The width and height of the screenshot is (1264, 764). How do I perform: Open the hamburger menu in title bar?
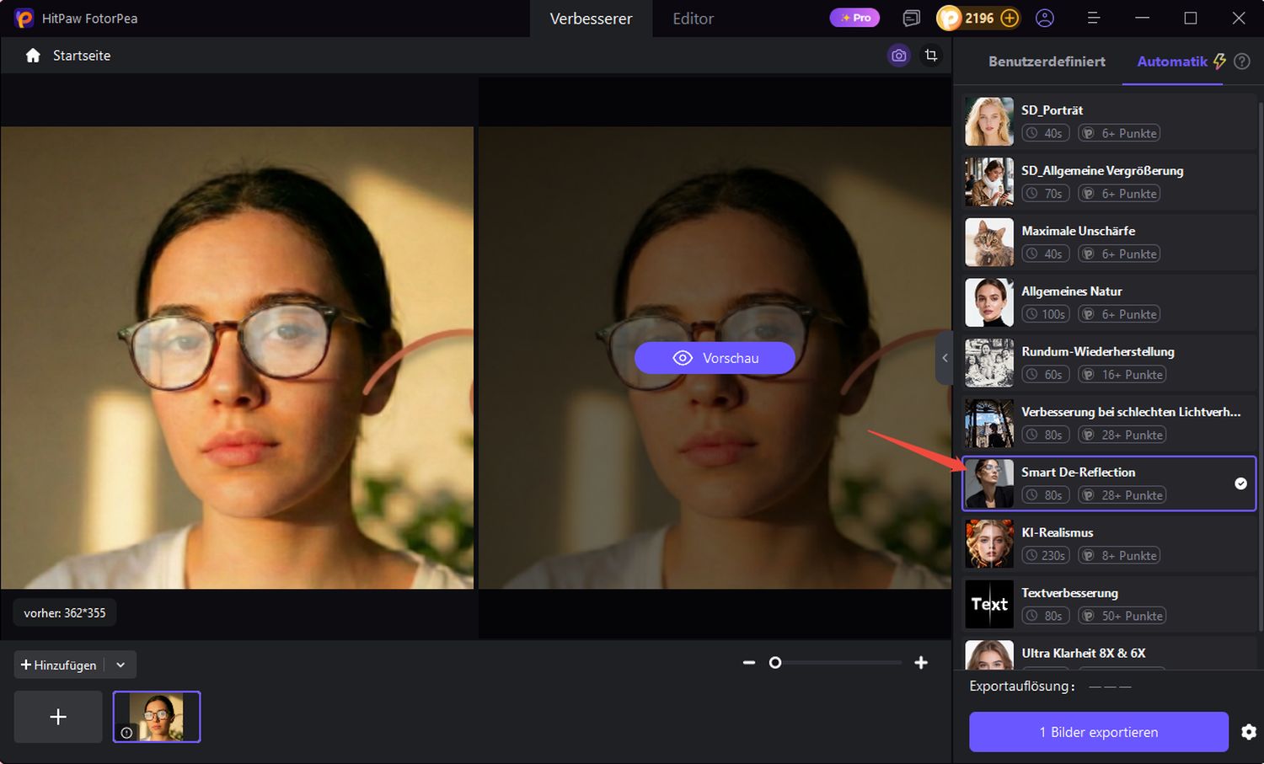click(x=1094, y=18)
